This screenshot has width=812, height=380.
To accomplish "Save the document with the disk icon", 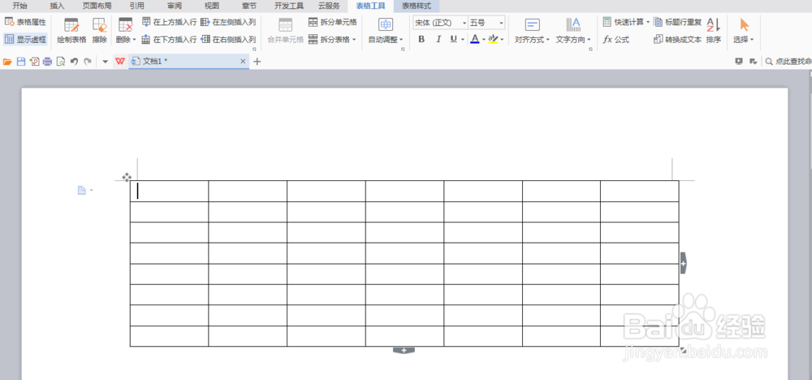I will 21,62.
